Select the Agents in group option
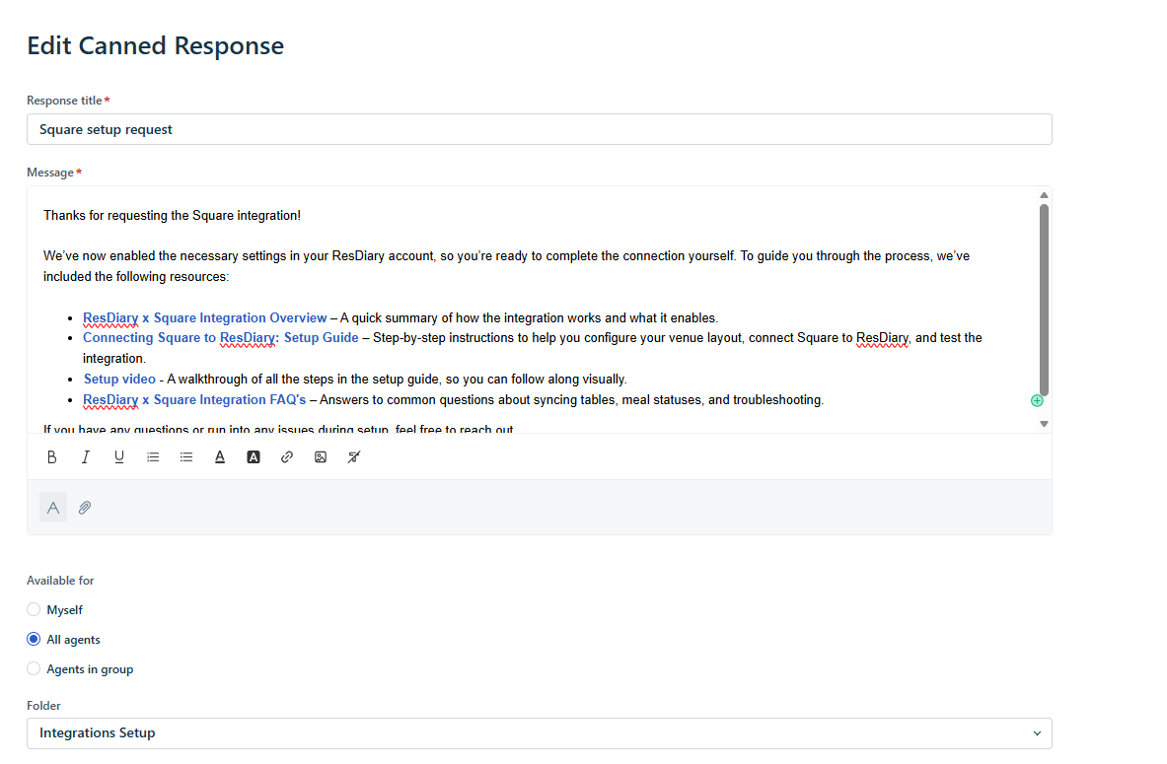The width and height of the screenshot is (1167, 764). coord(34,668)
